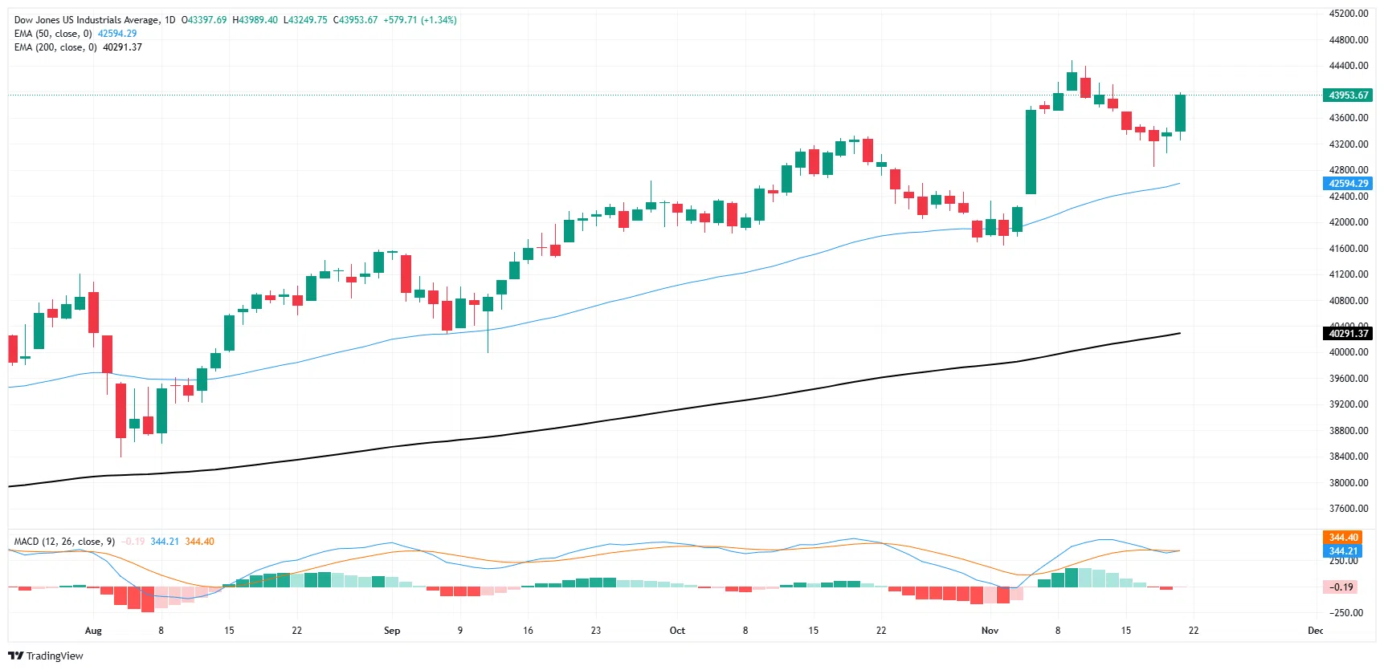This screenshot has height=670, width=1384.
Task: Click the tall green candle in early November
Action: point(1031,152)
